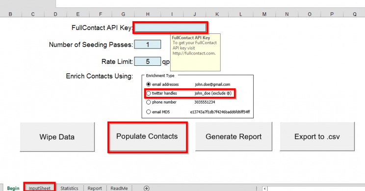The width and height of the screenshot is (365, 191).
Task: Click the email MD5 hash example text
Action: [x=220, y=112]
